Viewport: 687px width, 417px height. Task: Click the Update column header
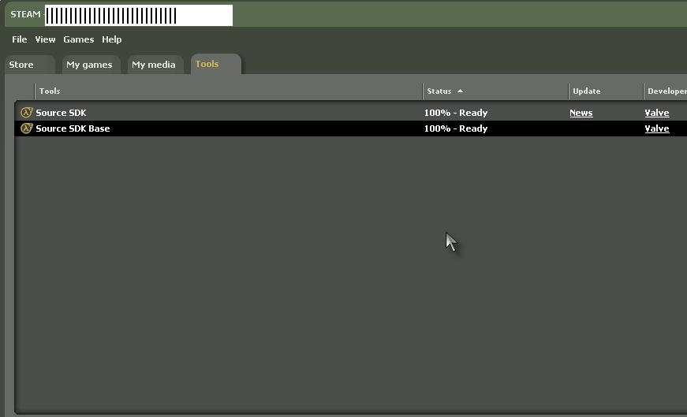[606, 91]
